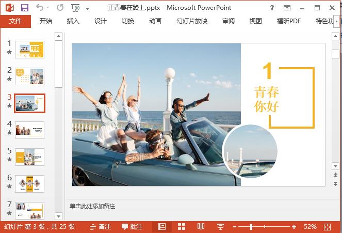342x233 pixels.
Task: Select Normal view button in status bar
Action: pos(162,227)
